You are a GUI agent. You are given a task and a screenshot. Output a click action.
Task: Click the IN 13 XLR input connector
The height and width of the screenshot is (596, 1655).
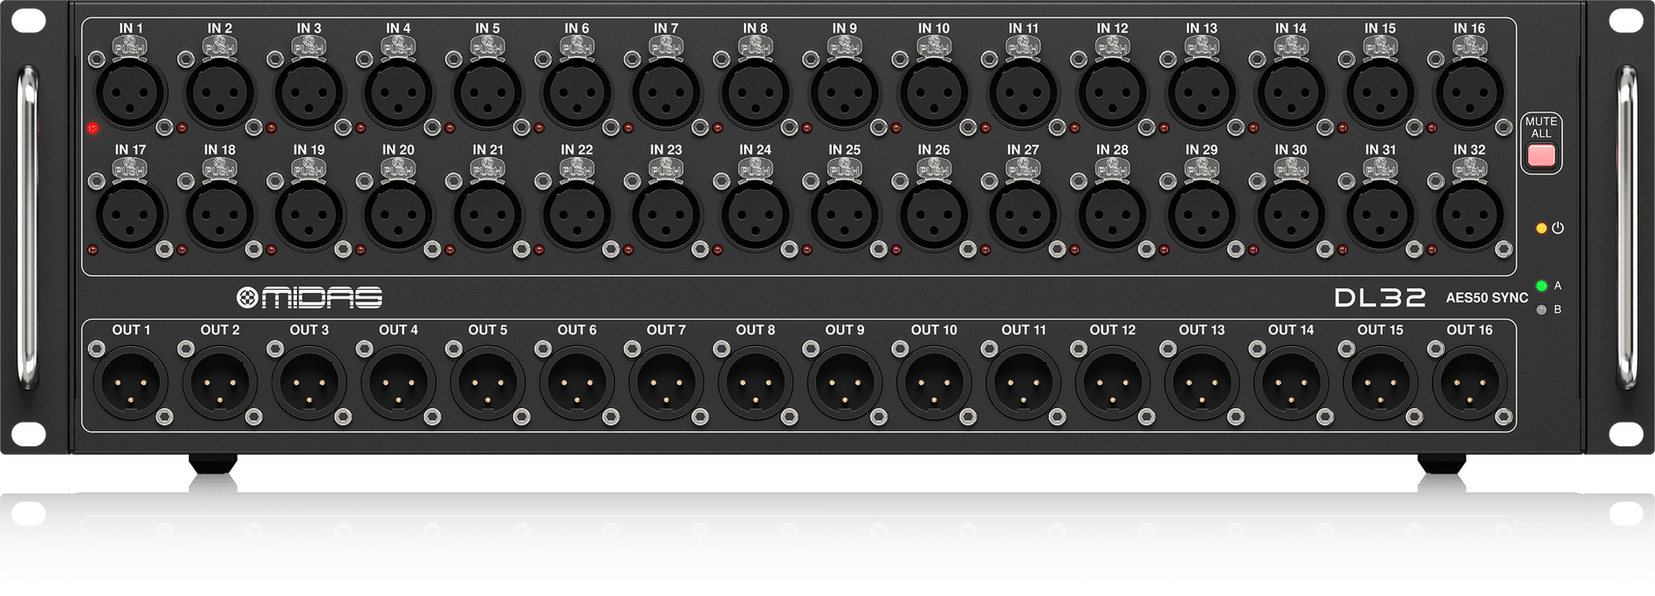(1202, 93)
